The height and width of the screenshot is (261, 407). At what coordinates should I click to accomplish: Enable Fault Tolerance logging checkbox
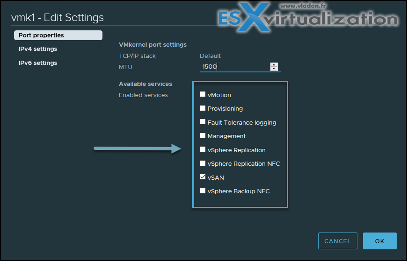pos(203,122)
